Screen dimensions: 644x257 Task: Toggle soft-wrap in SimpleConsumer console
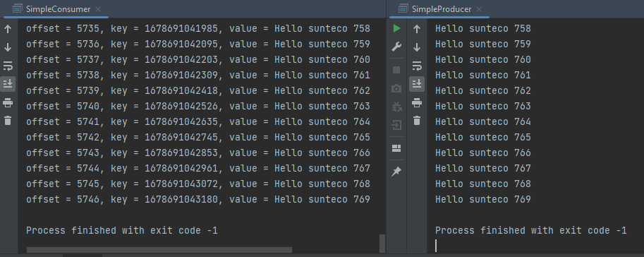pos(8,66)
